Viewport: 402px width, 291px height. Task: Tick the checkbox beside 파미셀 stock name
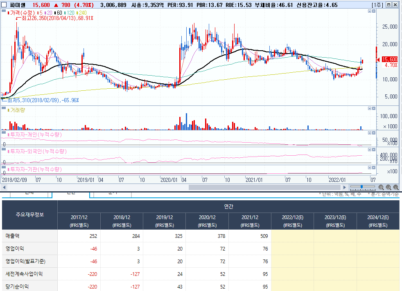click(4, 5)
